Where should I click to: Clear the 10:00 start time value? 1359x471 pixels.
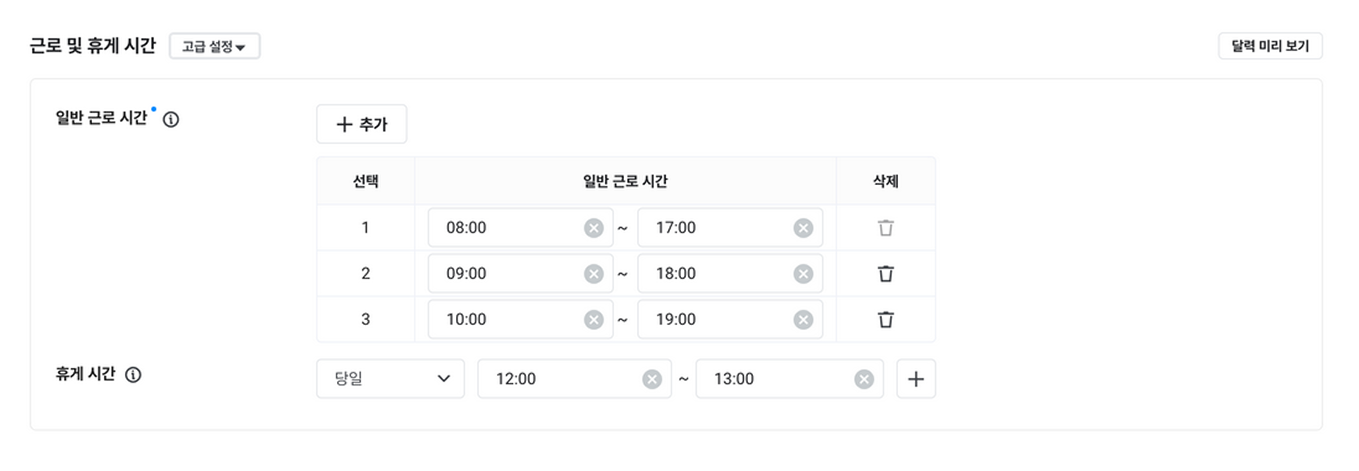point(594,319)
